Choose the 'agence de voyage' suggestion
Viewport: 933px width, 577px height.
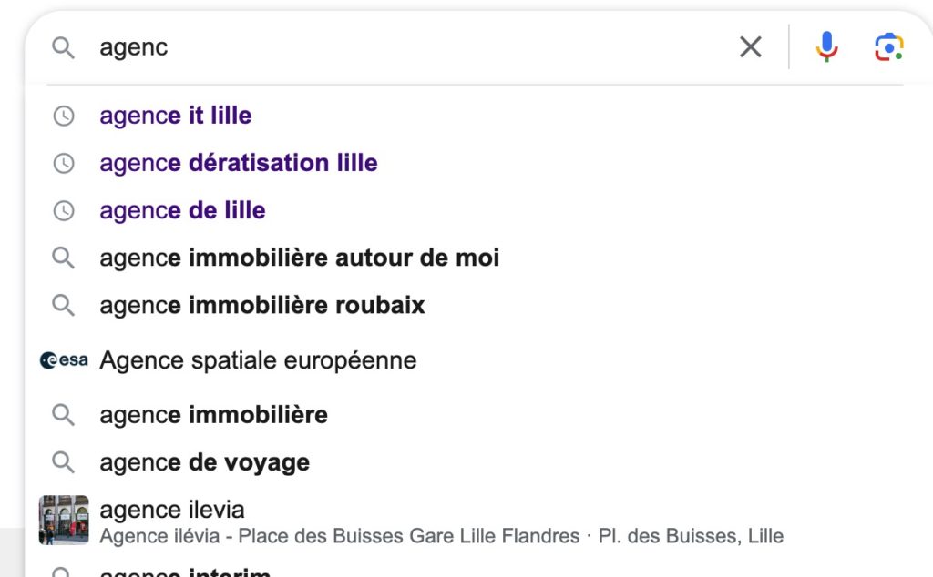(204, 461)
